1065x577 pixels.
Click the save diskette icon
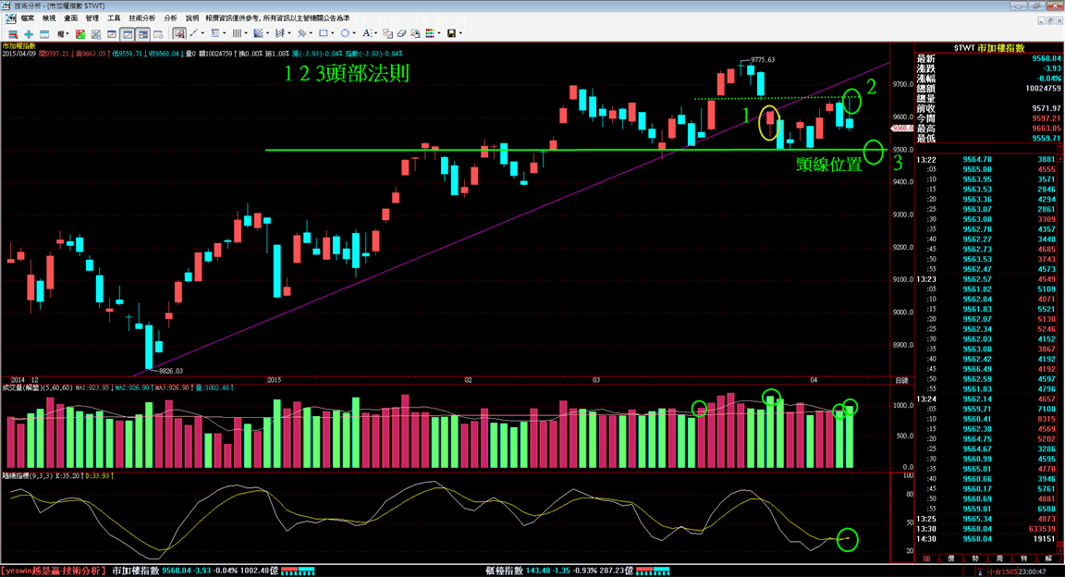[452, 33]
